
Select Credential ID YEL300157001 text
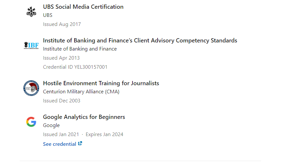pyautogui.click(x=75, y=67)
